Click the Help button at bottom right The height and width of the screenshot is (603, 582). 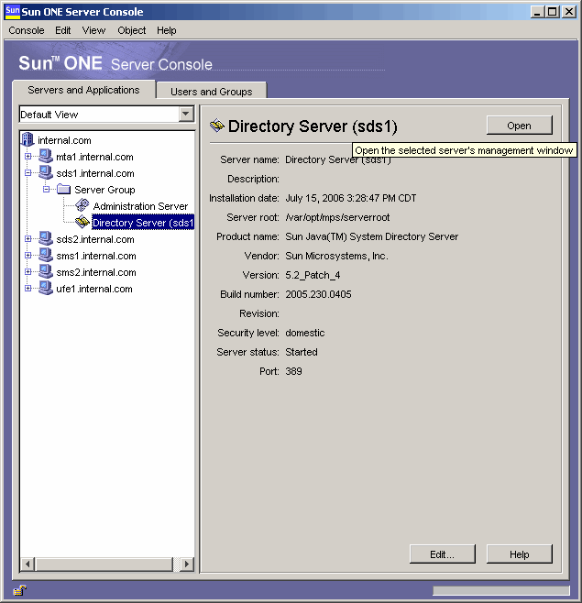[x=520, y=554]
